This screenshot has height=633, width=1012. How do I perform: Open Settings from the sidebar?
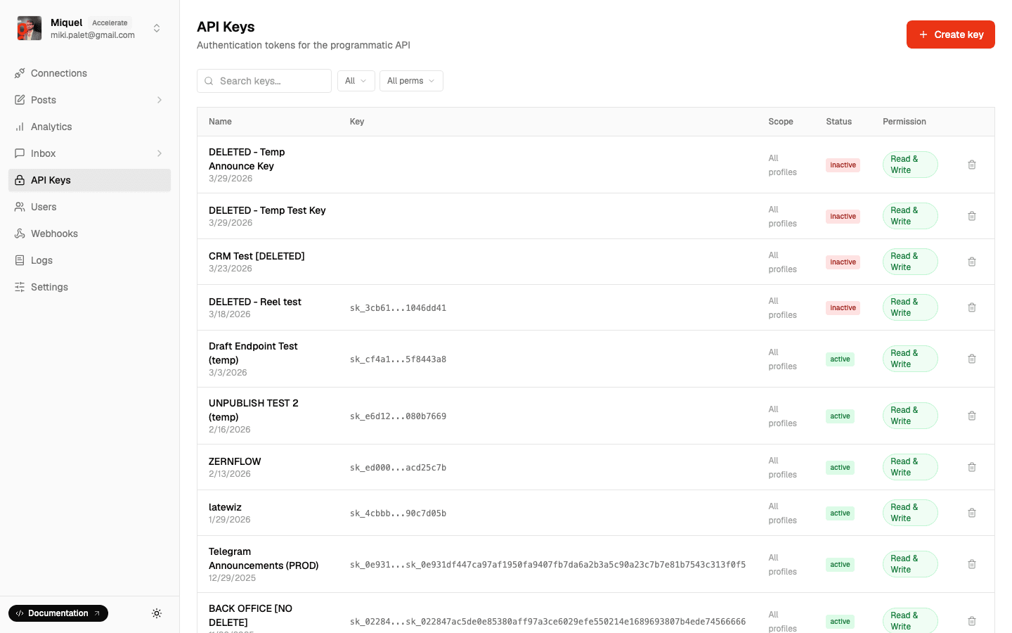point(48,287)
